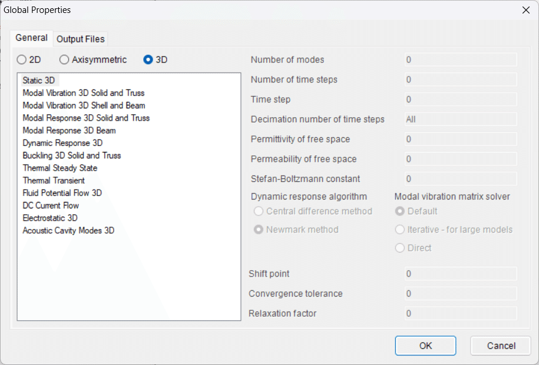Choose Acoustic Cavity Modes 3D
Screen dimensions: 539x365
click(x=68, y=230)
